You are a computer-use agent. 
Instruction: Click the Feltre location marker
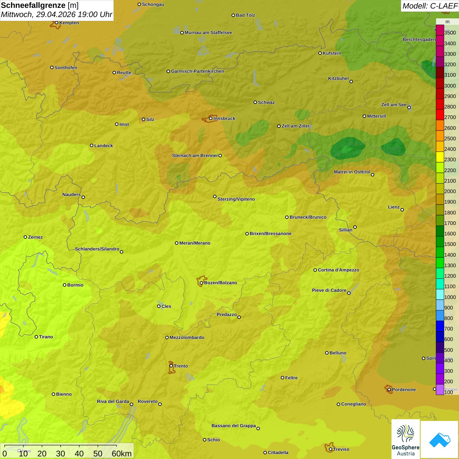282,378
